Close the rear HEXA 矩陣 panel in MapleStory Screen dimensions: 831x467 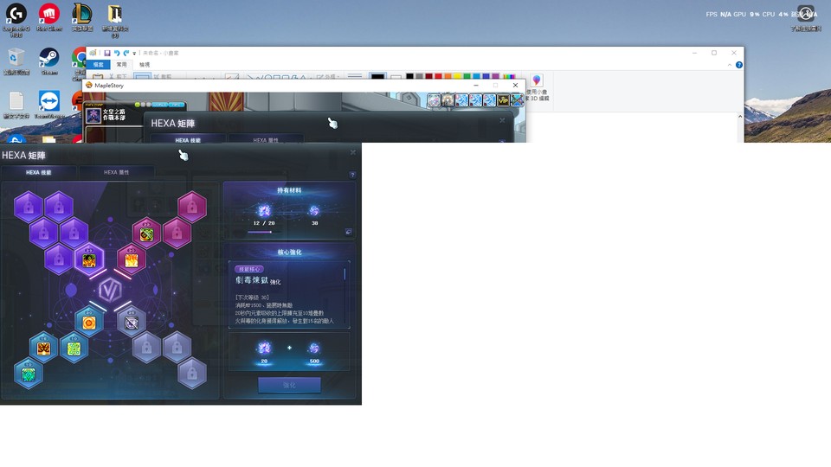[502, 121]
